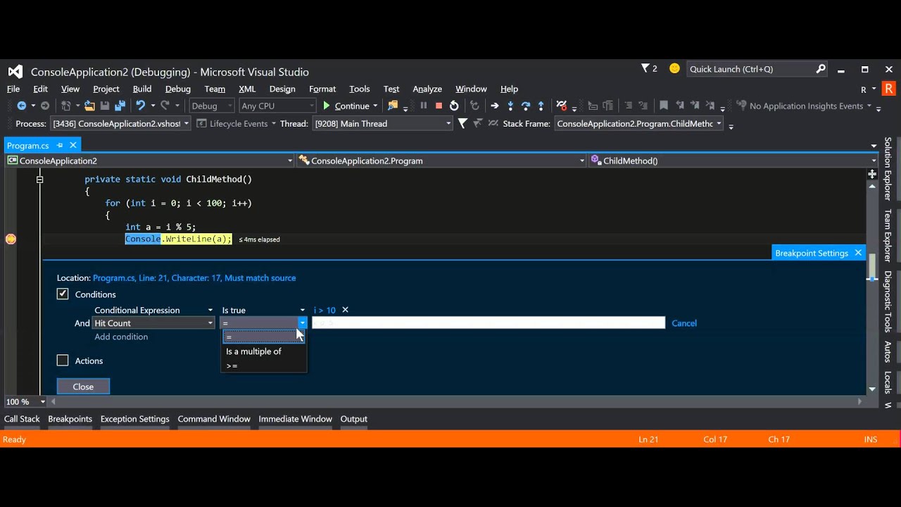Click the Show Next Statement arrow

495,106
